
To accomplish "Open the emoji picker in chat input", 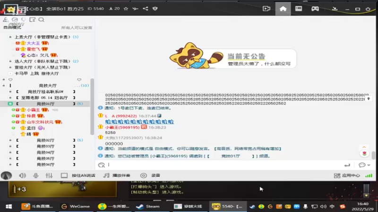I will [x=102, y=165].
